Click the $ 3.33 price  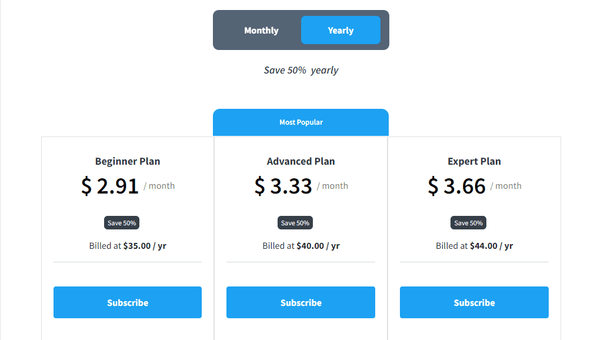point(283,186)
